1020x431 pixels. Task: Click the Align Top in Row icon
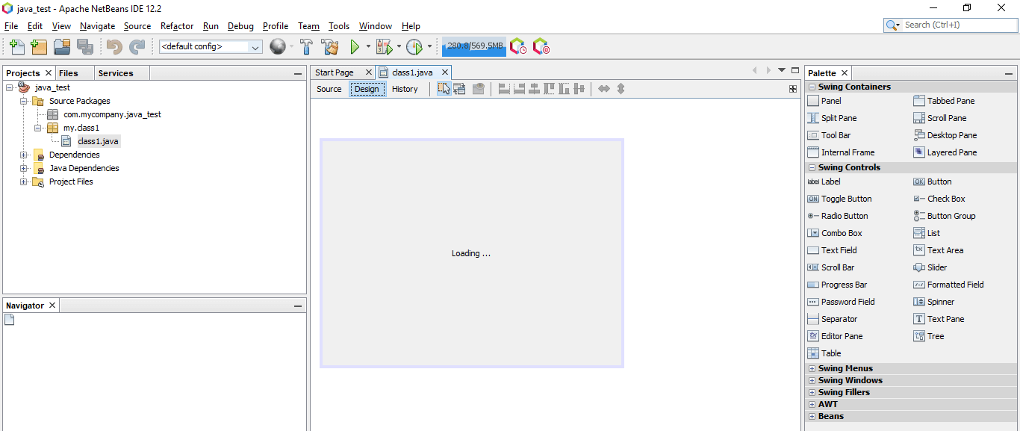pos(549,89)
